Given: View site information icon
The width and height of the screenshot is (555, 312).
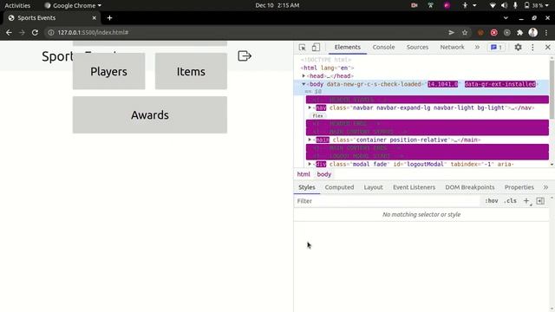Looking at the screenshot, I should pos(51,32).
